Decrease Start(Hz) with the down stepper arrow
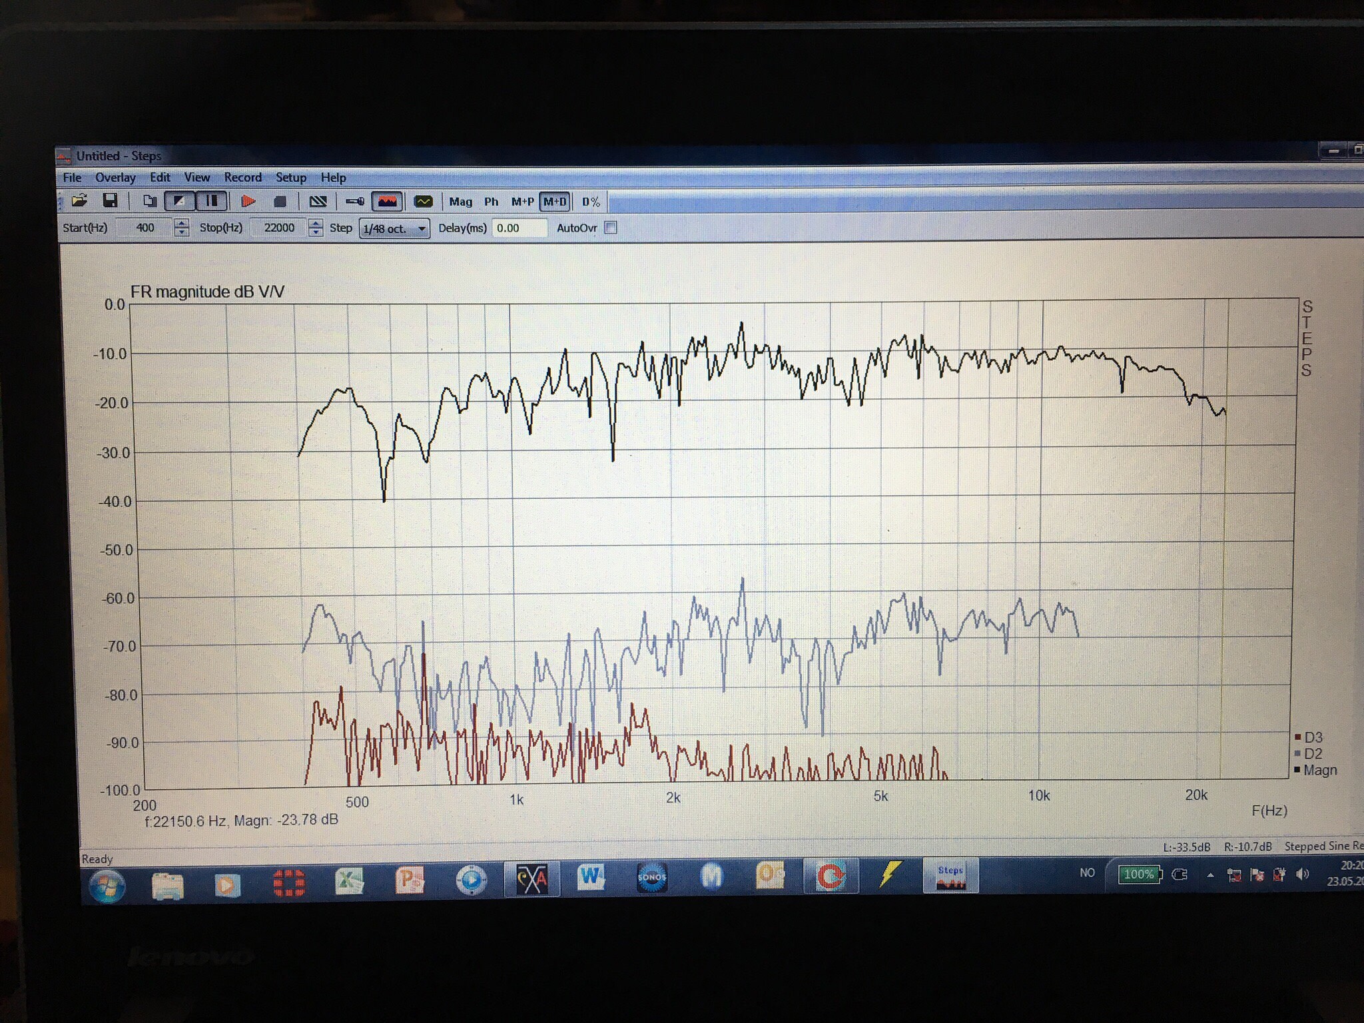Screen dimensions: 1364x1023 [x=181, y=232]
